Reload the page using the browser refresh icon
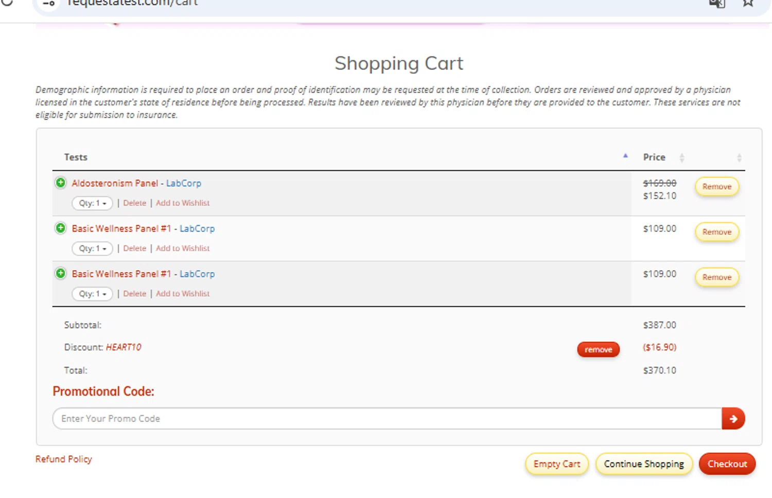 pos(7,3)
